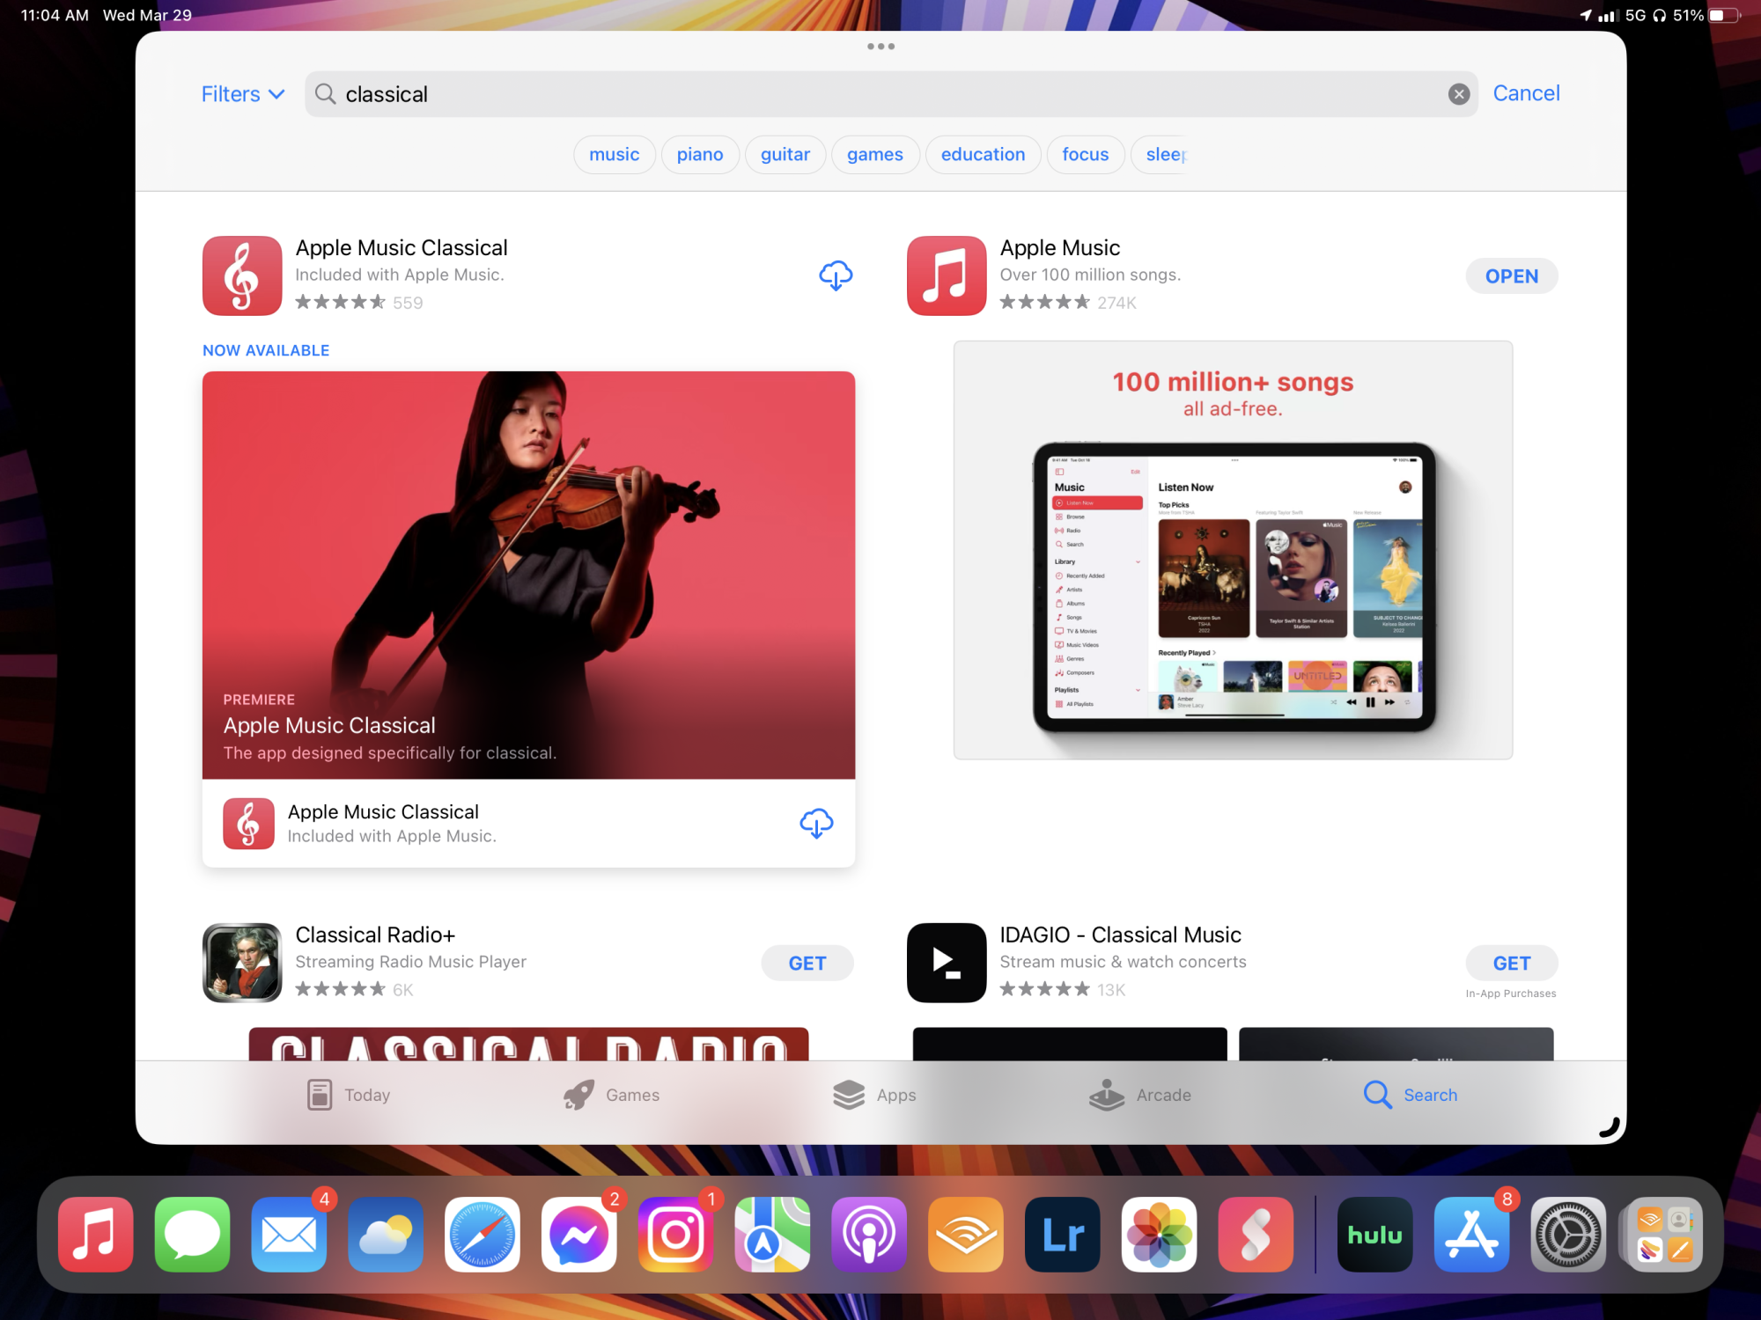Open Messages in the dock
This screenshot has height=1320, width=1761.
coord(192,1235)
